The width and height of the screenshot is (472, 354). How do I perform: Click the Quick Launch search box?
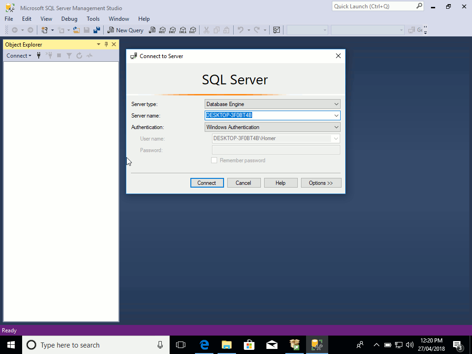click(x=378, y=6)
